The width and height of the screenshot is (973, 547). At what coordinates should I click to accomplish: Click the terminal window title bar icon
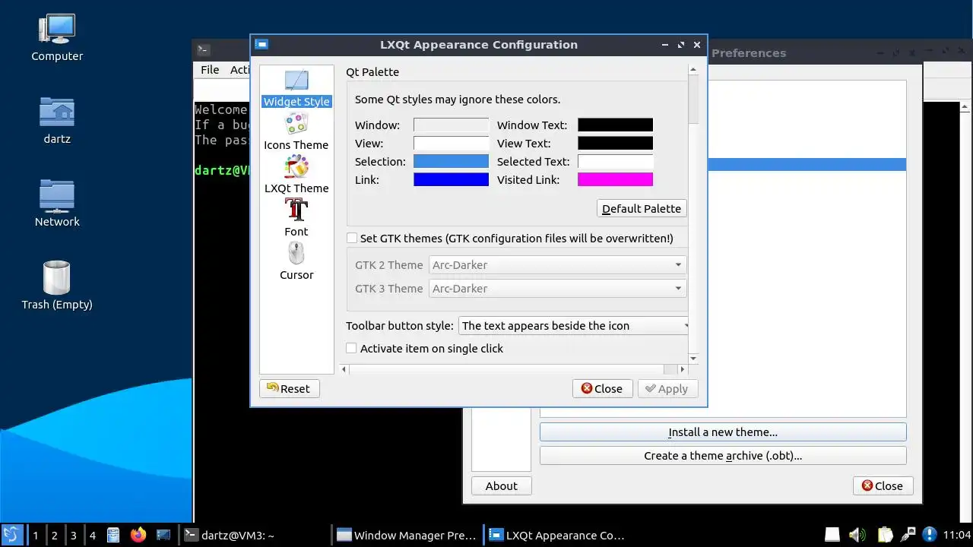point(203,51)
